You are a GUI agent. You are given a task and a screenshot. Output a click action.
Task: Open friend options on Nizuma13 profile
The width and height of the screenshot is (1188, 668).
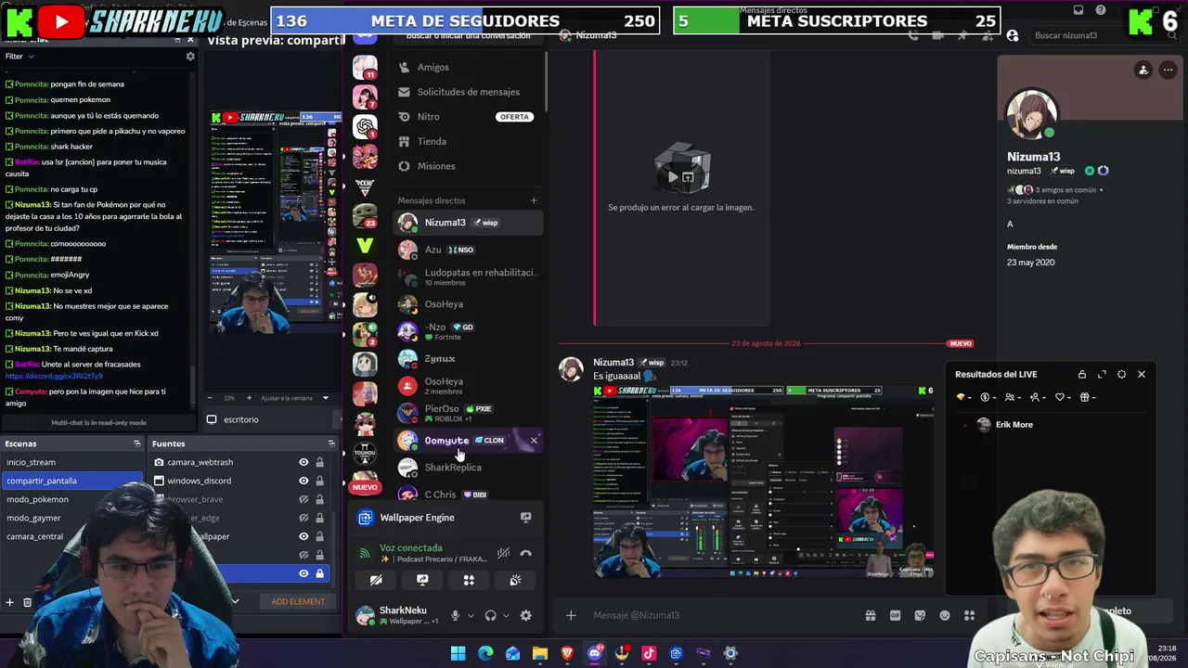click(1143, 70)
